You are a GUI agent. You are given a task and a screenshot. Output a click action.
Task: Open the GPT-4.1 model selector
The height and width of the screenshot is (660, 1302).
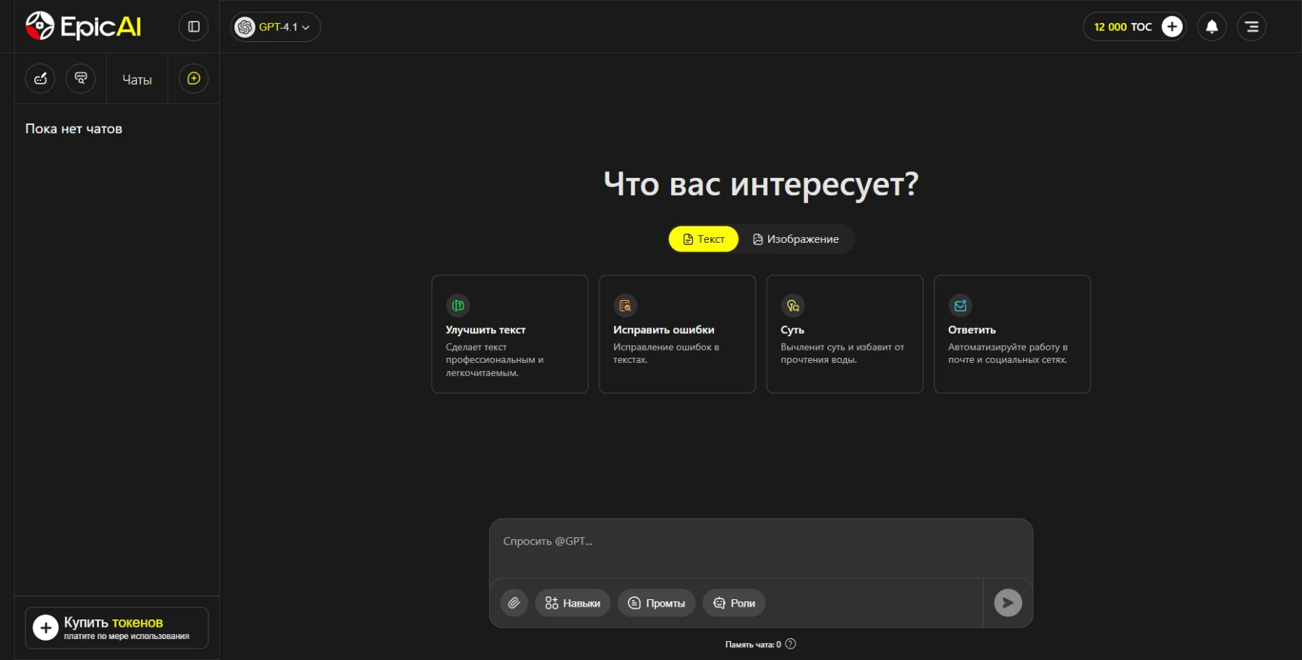(x=275, y=27)
